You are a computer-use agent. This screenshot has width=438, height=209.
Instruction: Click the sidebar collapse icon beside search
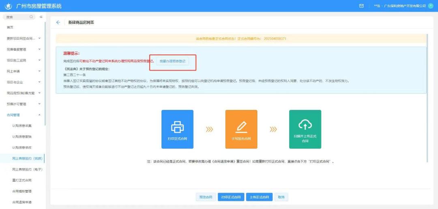coord(41,17)
